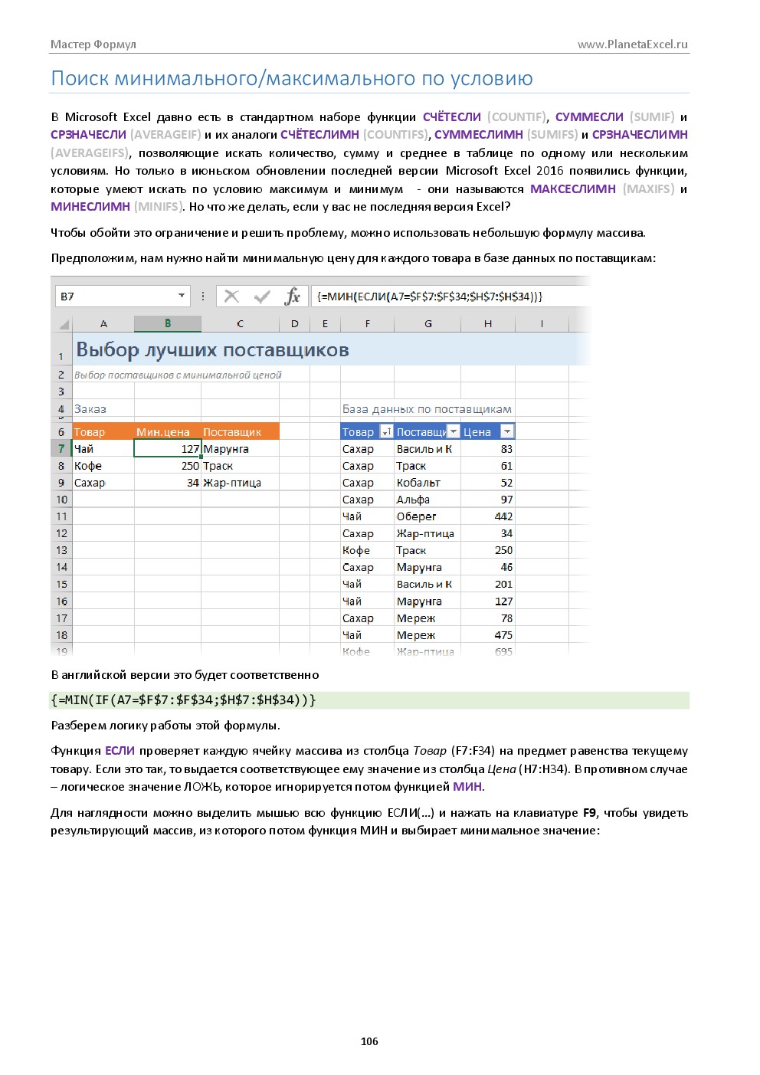Select row 15 header

(x=62, y=584)
